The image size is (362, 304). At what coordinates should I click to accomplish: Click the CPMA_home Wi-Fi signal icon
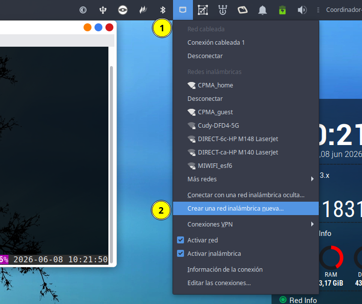pyautogui.click(x=191, y=85)
